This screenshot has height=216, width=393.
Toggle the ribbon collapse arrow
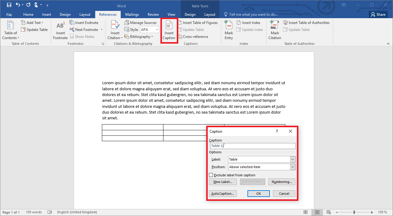pyautogui.click(x=388, y=43)
